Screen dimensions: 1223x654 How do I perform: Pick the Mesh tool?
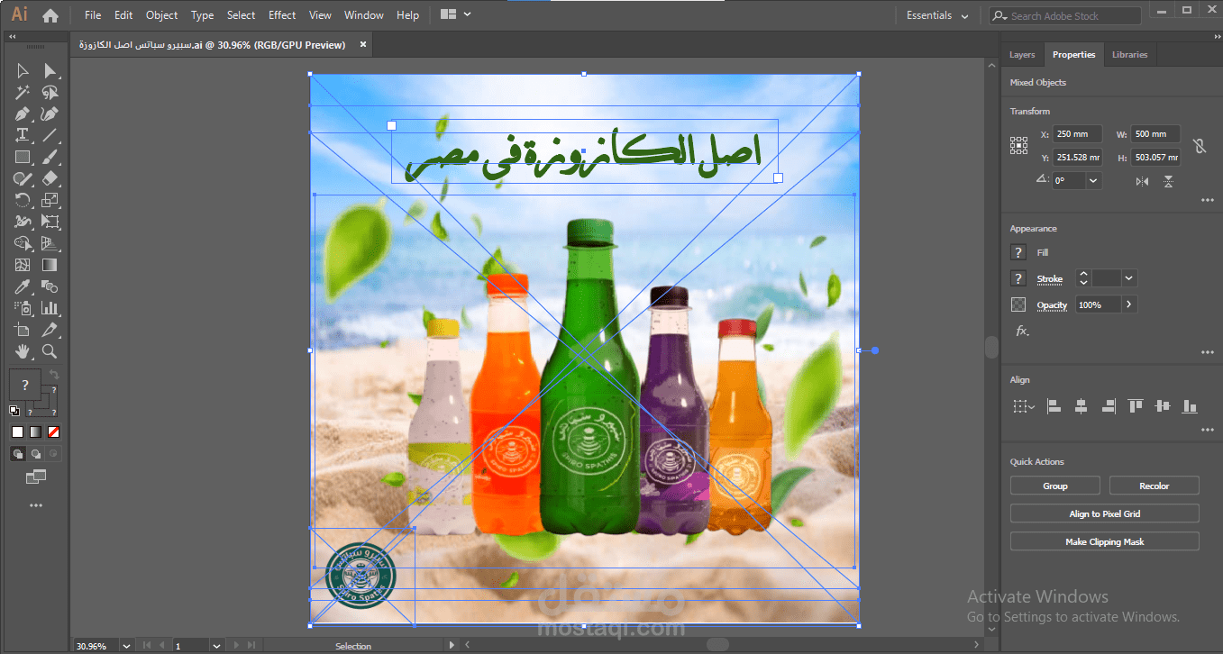(23, 265)
